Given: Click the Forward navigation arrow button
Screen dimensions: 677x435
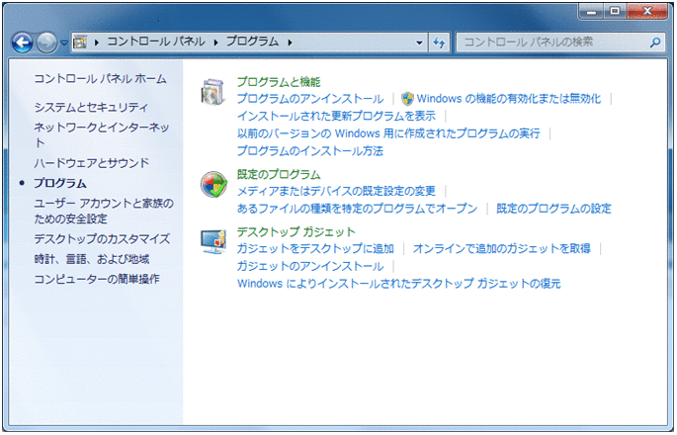Looking at the screenshot, I should click(46, 43).
